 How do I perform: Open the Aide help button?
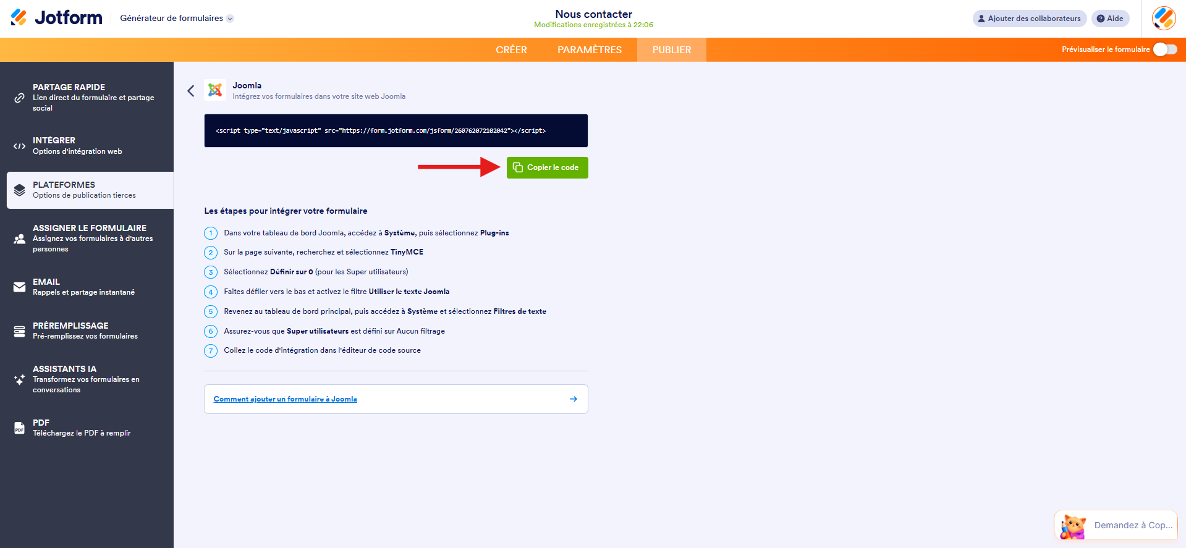1110,19
